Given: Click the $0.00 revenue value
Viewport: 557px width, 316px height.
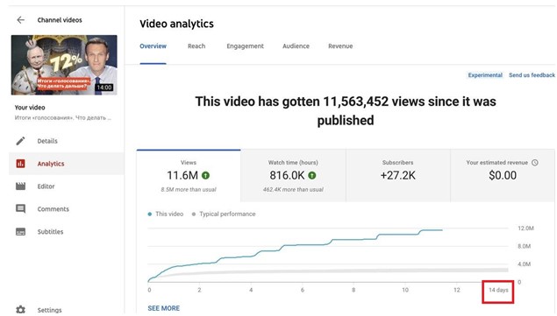Looking at the screenshot, I should 503,175.
